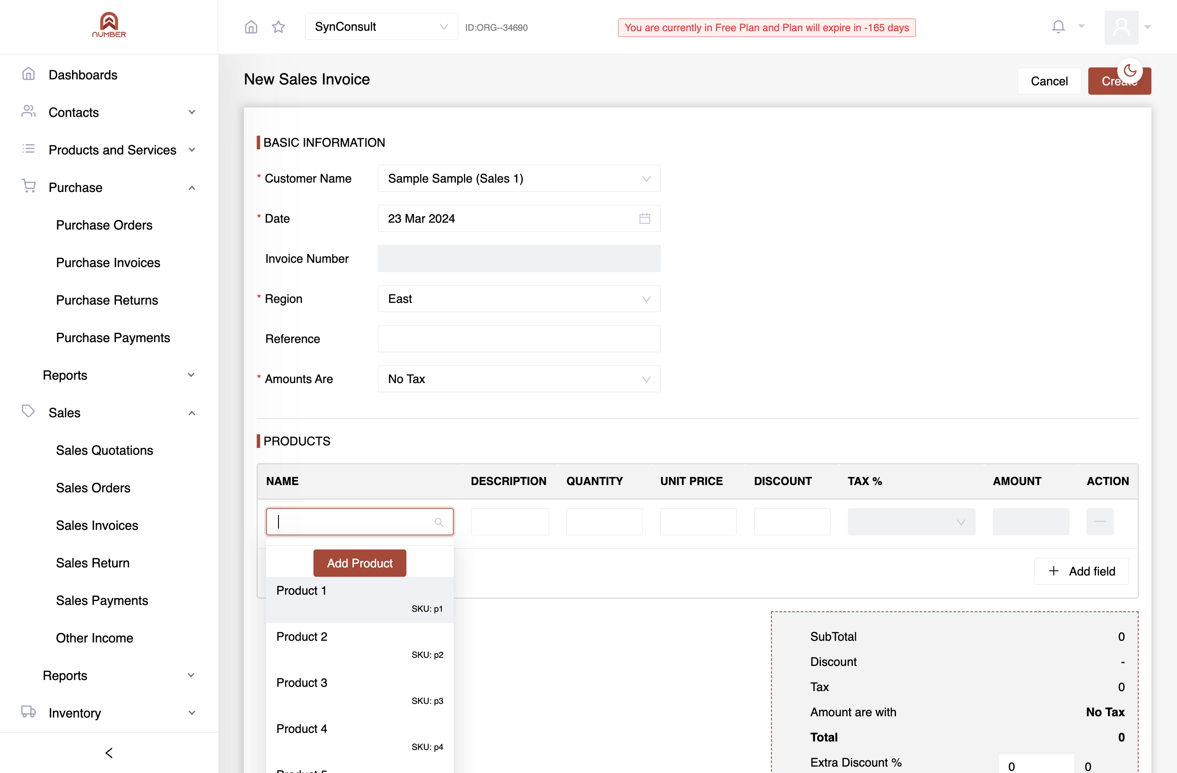The width and height of the screenshot is (1177, 773).
Task: Expand the Contacts menu chevron
Action: point(192,112)
